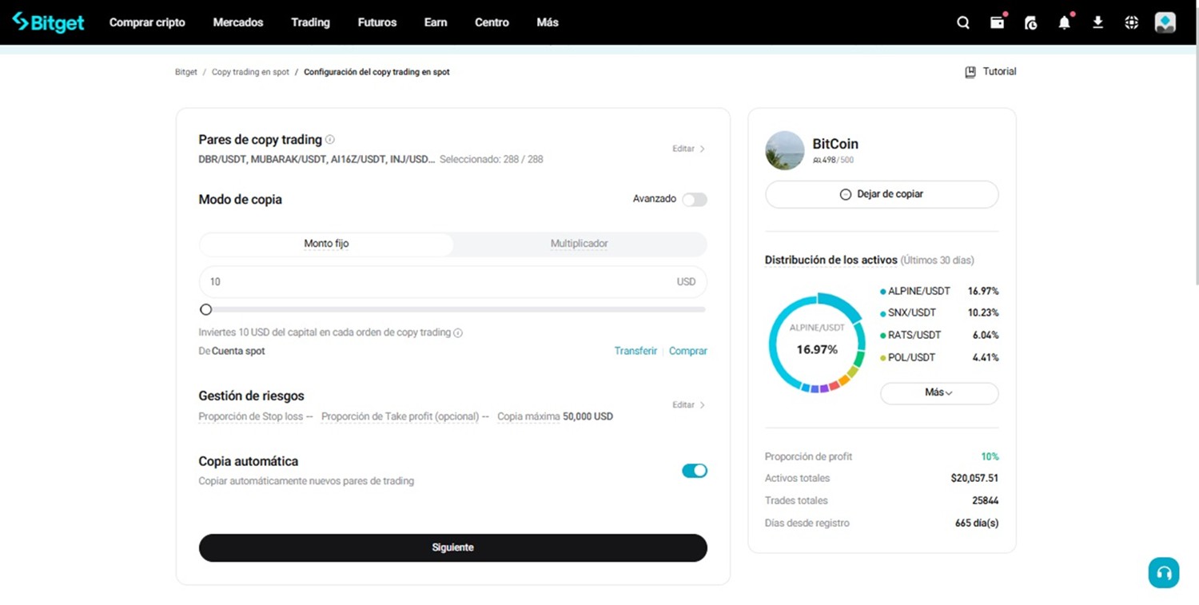The height and width of the screenshot is (605, 1199).
Task: Open the Futuros menu
Action: [x=376, y=22]
